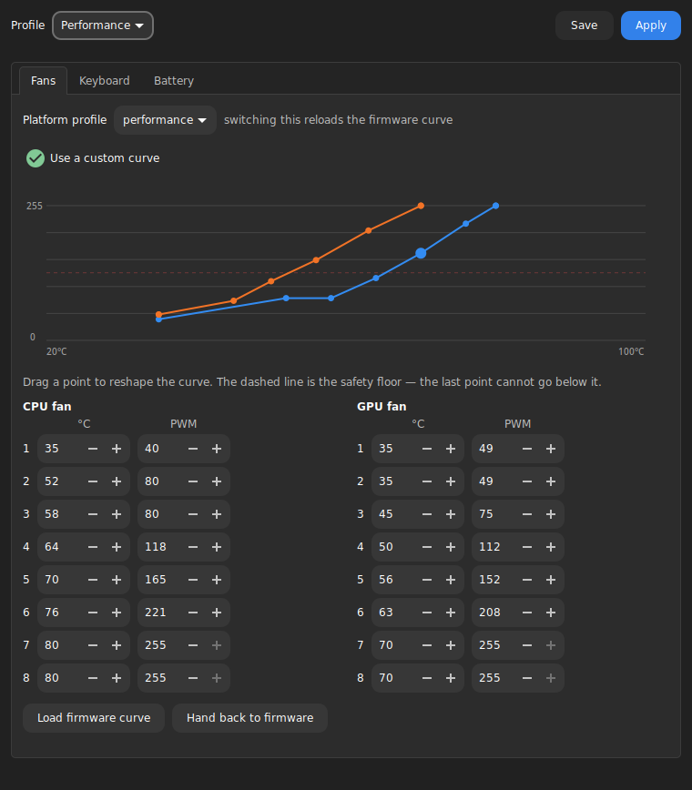The width and height of the screenshot is (692, 790).
Task: Decrease CPU fan point 7 PWM
Action: click(x=193, y=645)
